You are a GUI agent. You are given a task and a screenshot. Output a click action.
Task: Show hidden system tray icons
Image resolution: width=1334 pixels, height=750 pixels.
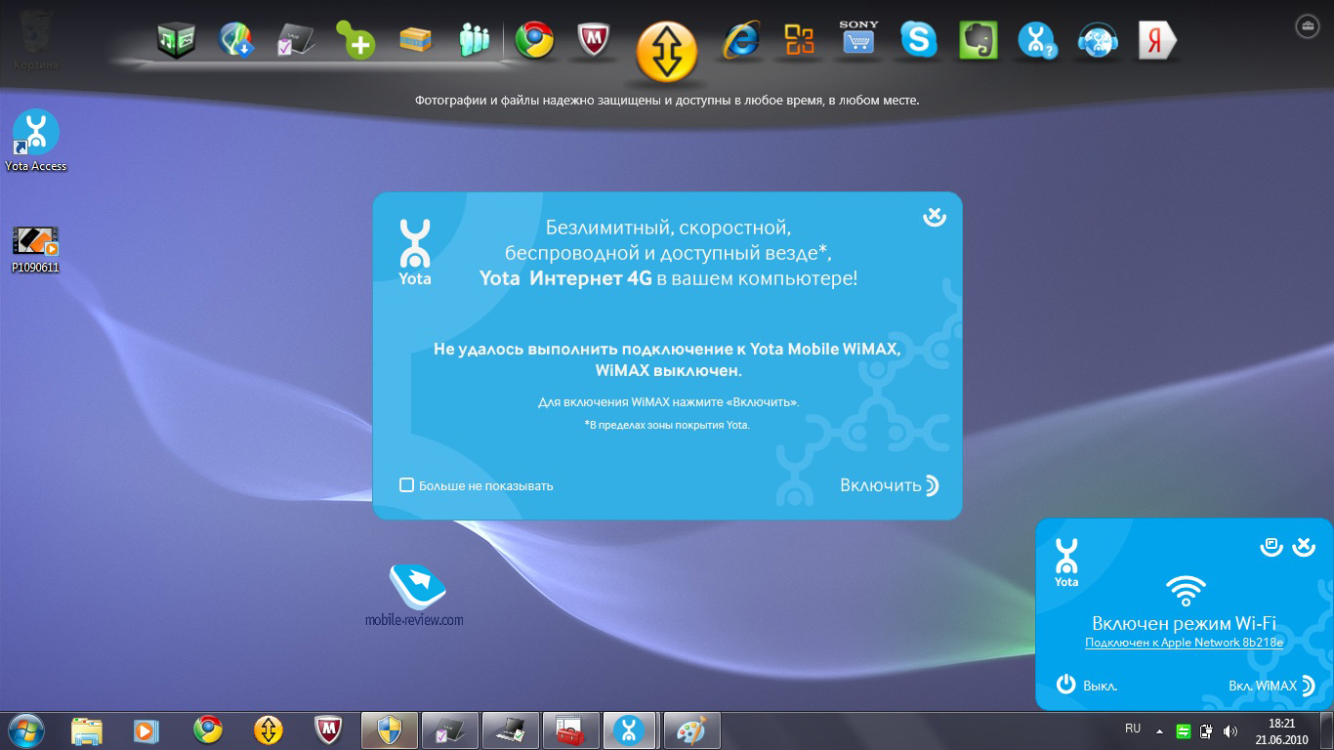click(1159, 730)
